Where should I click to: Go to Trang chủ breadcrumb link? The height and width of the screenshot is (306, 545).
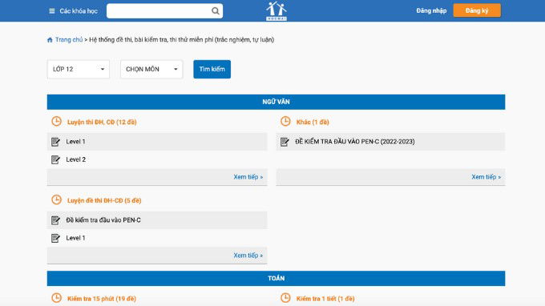point(69,39)
